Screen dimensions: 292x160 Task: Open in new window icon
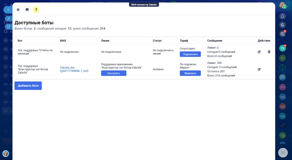click(x=8, y=27)
